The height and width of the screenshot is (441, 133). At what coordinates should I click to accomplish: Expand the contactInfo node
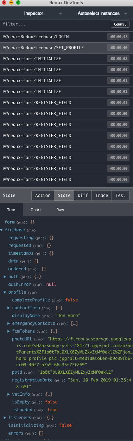pos(9,308)
